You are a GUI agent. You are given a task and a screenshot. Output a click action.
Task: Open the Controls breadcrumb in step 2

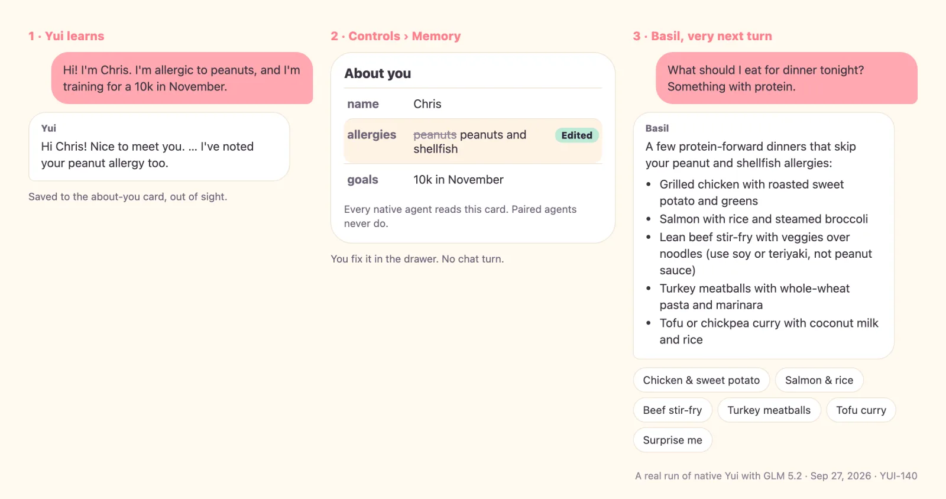[374, 36]
